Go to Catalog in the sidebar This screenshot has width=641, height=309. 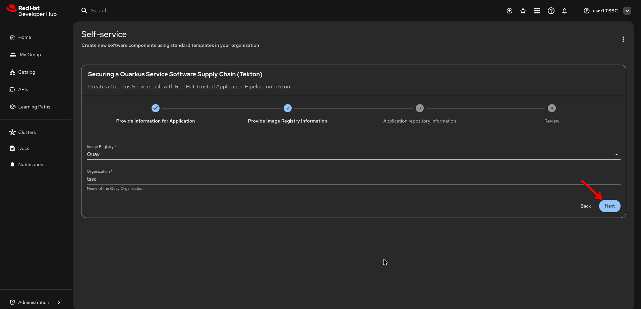tap(26, 72)
